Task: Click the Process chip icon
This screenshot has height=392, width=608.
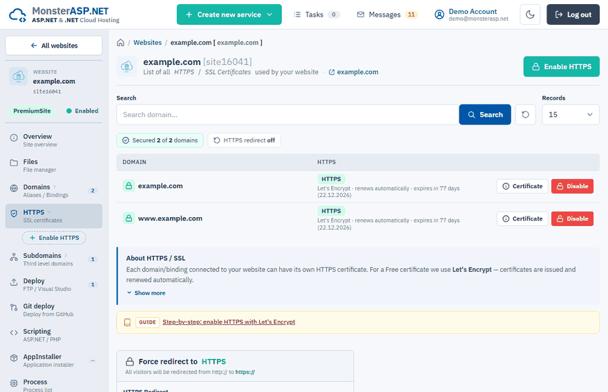Action: (14, 383)
